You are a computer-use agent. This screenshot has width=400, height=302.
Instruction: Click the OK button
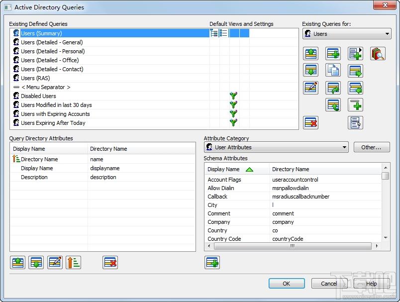pos(287,284)
